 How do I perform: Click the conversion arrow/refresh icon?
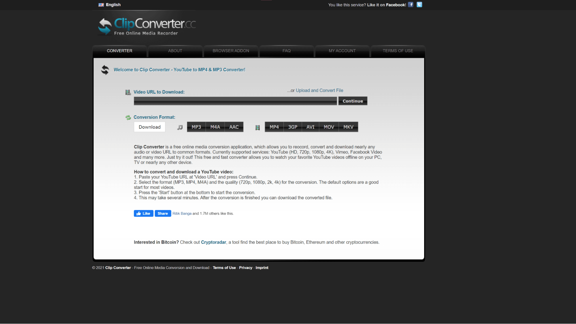click(x=105, y=70)
